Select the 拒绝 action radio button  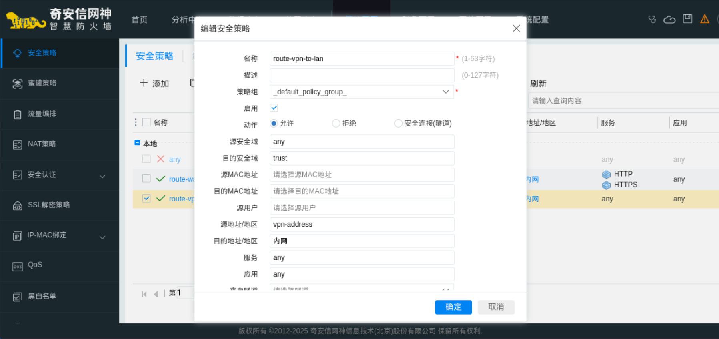pos(336,123)
